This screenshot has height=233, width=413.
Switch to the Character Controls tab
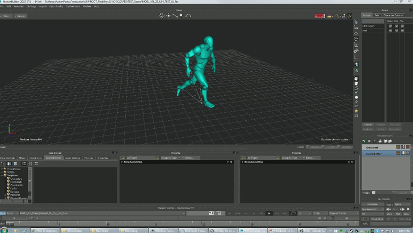pos(394,15)
